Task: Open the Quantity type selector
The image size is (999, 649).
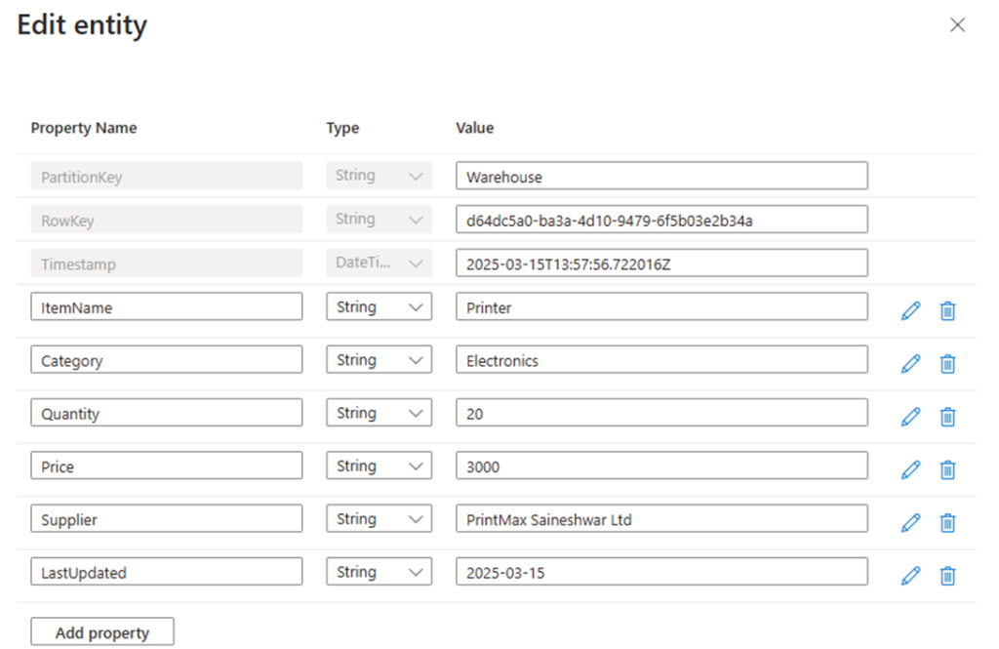Action: tap(379, 412)
